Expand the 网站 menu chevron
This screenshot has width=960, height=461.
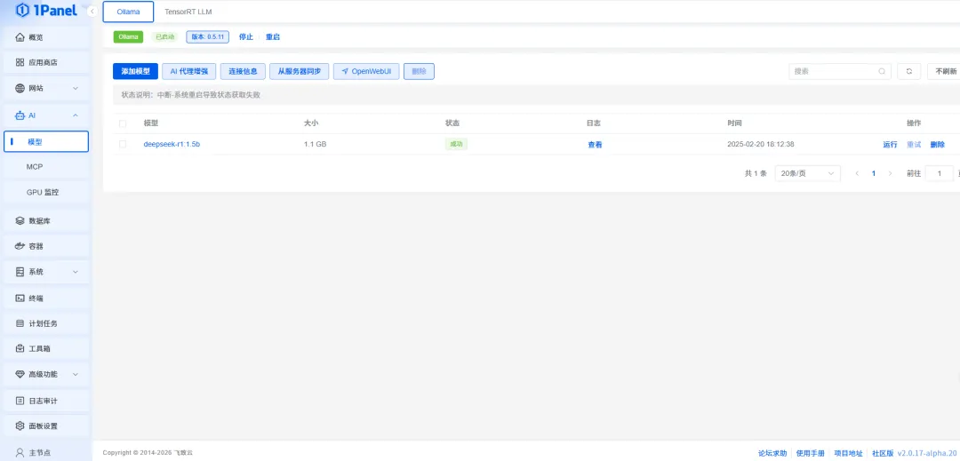coord(76,88)
